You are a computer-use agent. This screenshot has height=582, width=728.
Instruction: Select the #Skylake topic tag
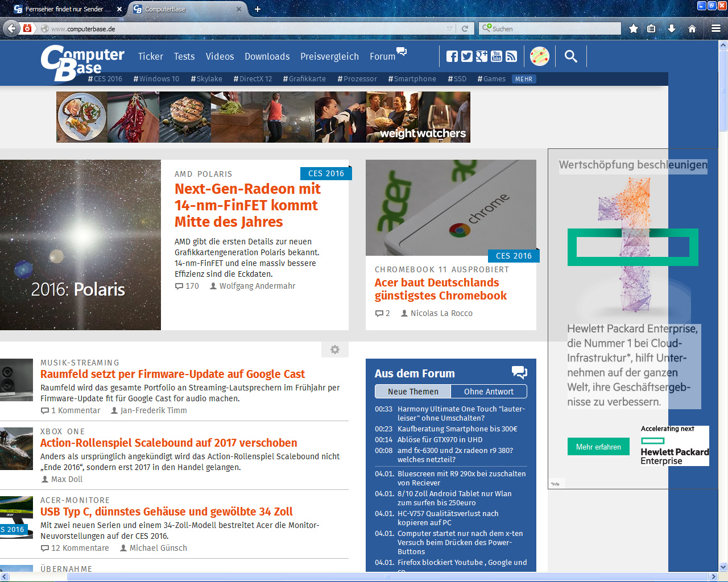(x=206, y=79)
